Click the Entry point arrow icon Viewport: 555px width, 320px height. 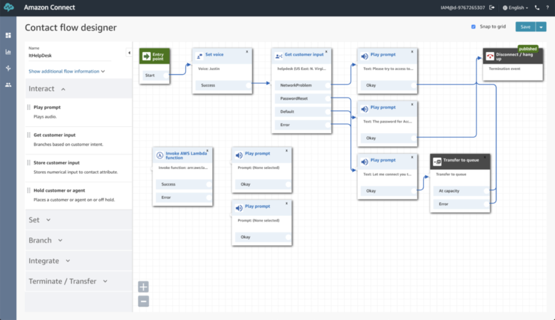(146, 56)
